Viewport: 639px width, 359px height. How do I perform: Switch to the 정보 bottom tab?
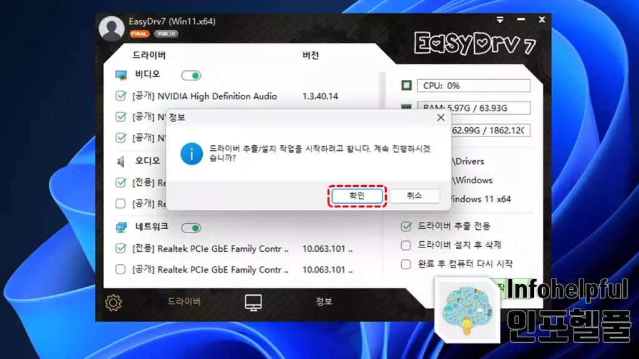coord(324,302)
